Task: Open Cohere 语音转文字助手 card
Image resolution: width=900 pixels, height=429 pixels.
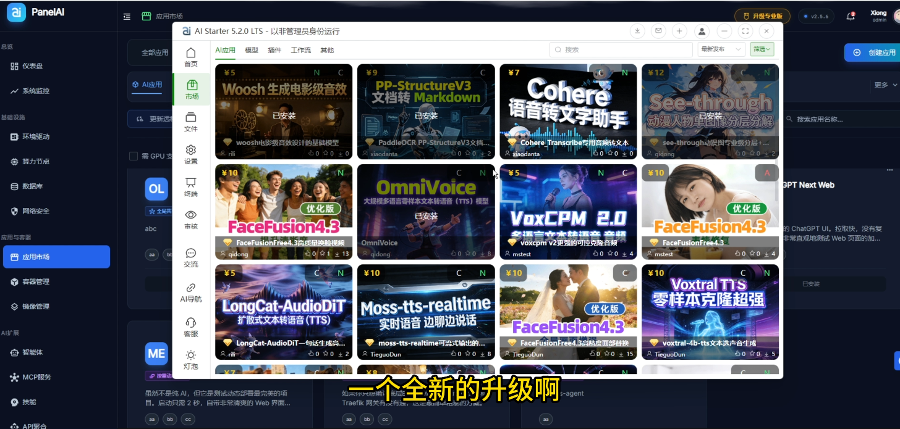Action: point(568,112)
